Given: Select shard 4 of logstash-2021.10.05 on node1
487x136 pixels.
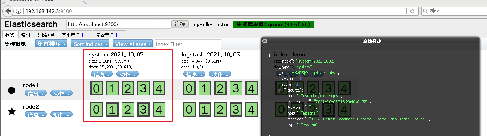Looking at the screenshot, I should pyautogui.click(x=251, y=89).
